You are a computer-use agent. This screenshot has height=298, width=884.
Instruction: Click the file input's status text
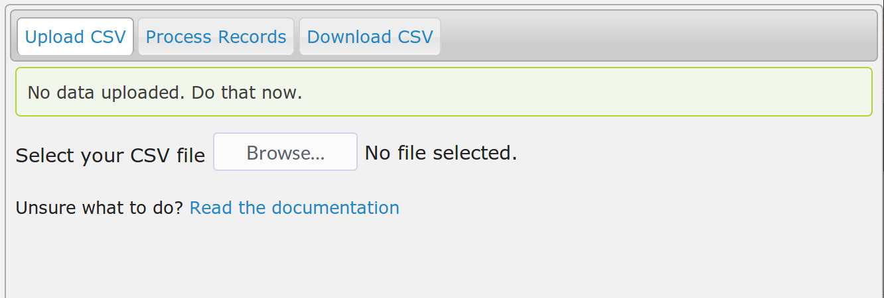441,153
